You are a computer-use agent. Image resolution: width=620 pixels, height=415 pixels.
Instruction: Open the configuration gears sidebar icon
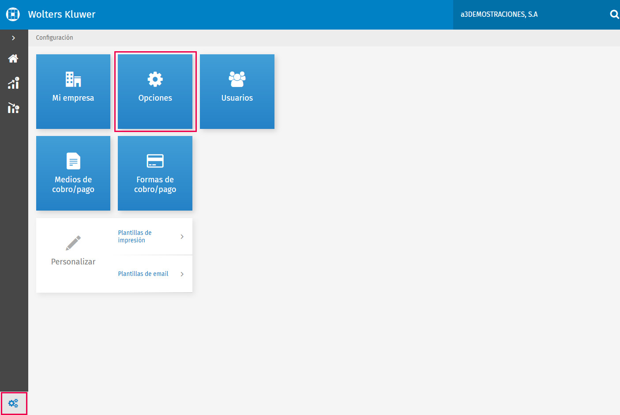coord(13,403)
